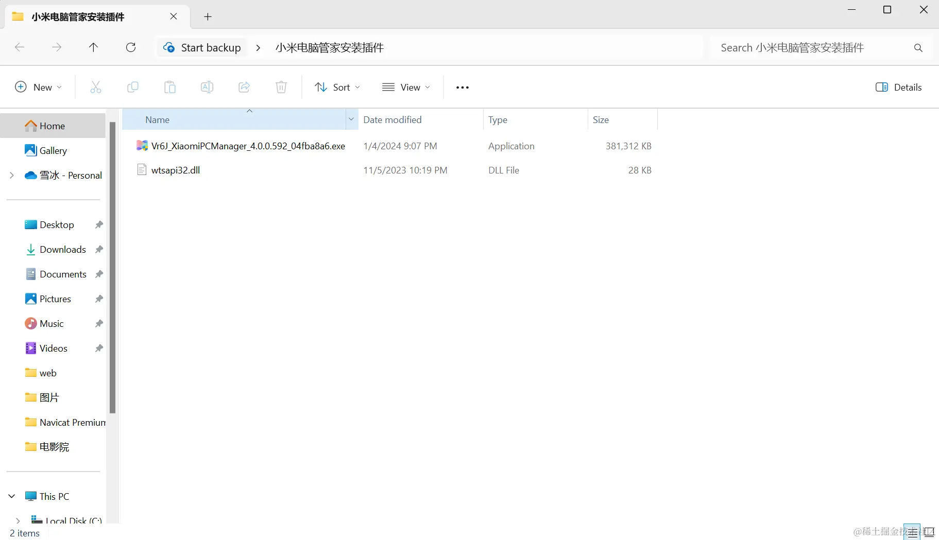Unpin Desktop from quick access
The height and width of the screenshot is (540, 939).
(x=99, y=225)
